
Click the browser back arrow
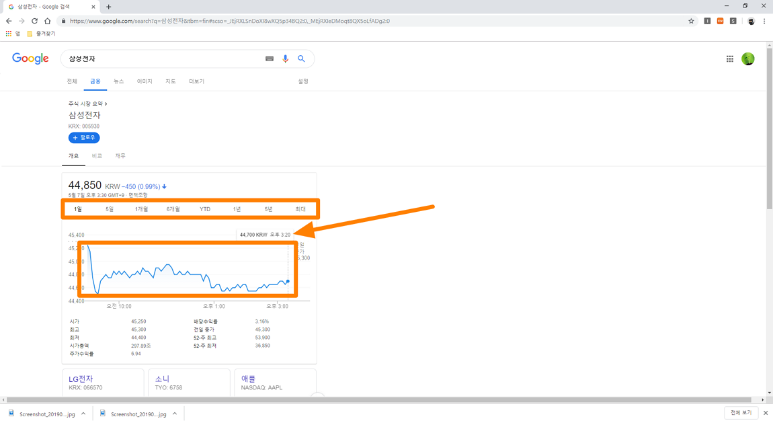point(8,22)
